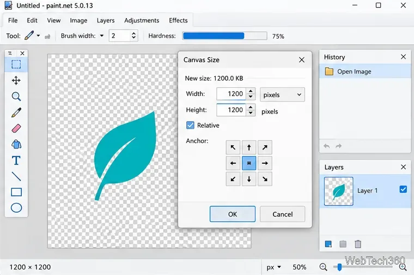Open the pixels unit dropdown

pyautogui.click(x=282, y=94)
